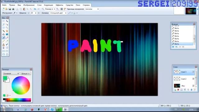Select the Rounded Rectangle tool
Screen dimensions: 199x112
point(7,51)
